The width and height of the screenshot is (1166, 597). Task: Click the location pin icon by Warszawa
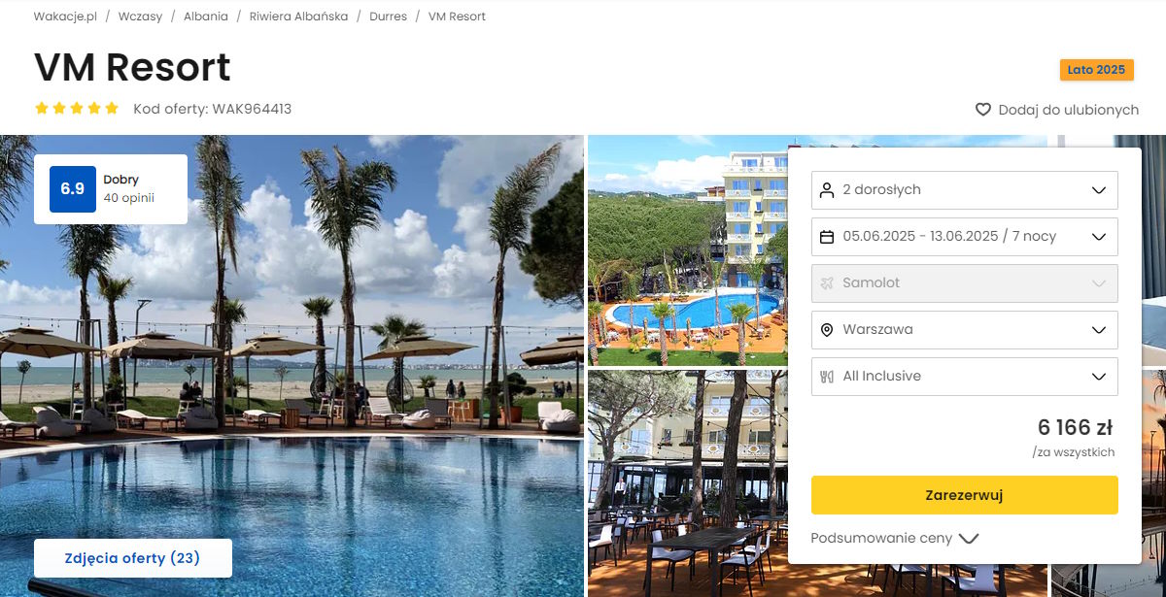pos(827,330)
